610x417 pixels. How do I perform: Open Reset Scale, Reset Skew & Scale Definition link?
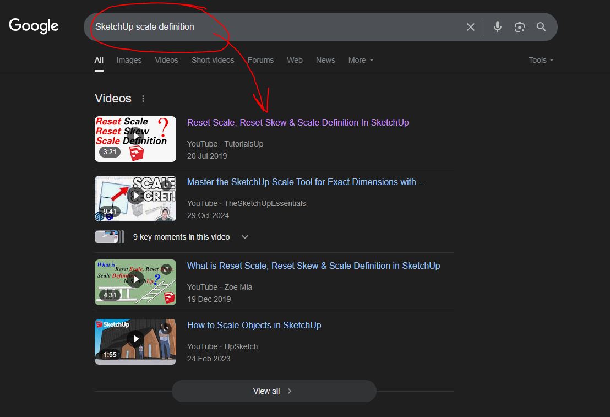pyautogui.click(x=298, y=123)
